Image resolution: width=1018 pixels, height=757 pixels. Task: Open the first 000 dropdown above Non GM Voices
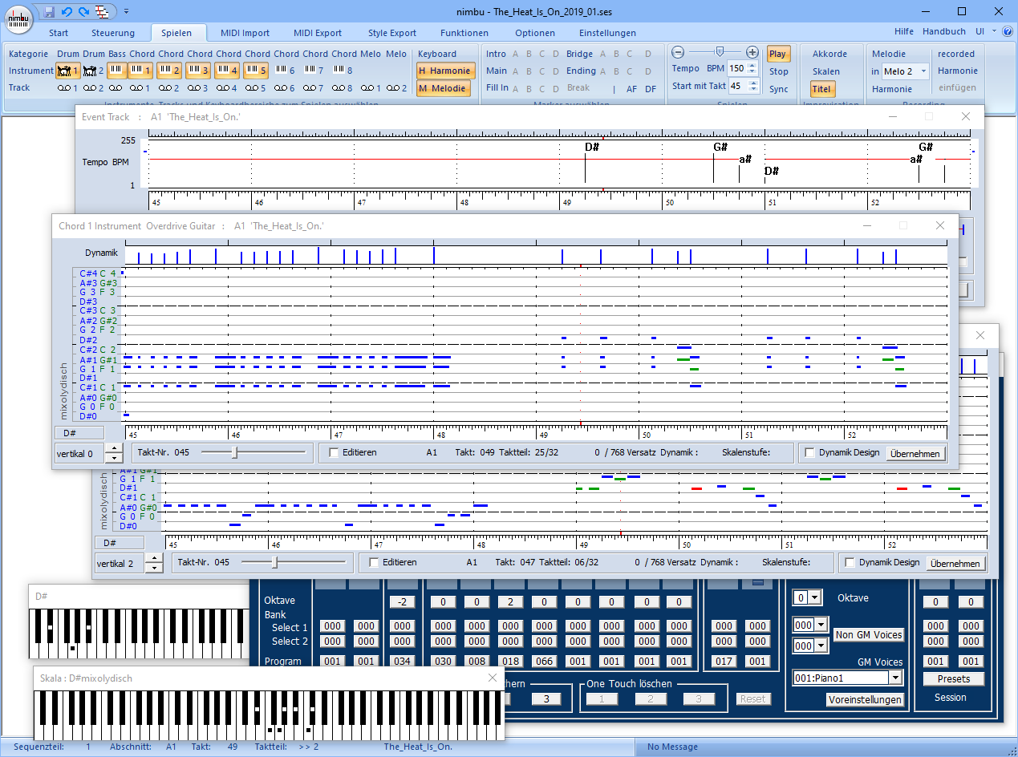(821, 625)
